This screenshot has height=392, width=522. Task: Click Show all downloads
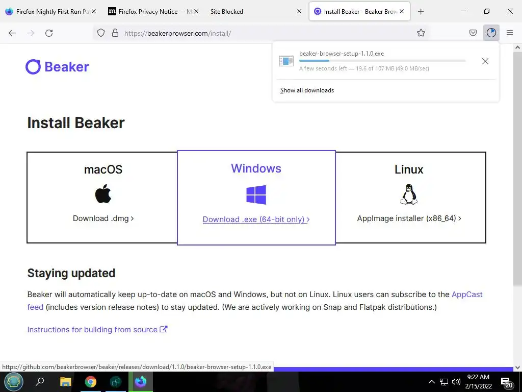[307, 90]
